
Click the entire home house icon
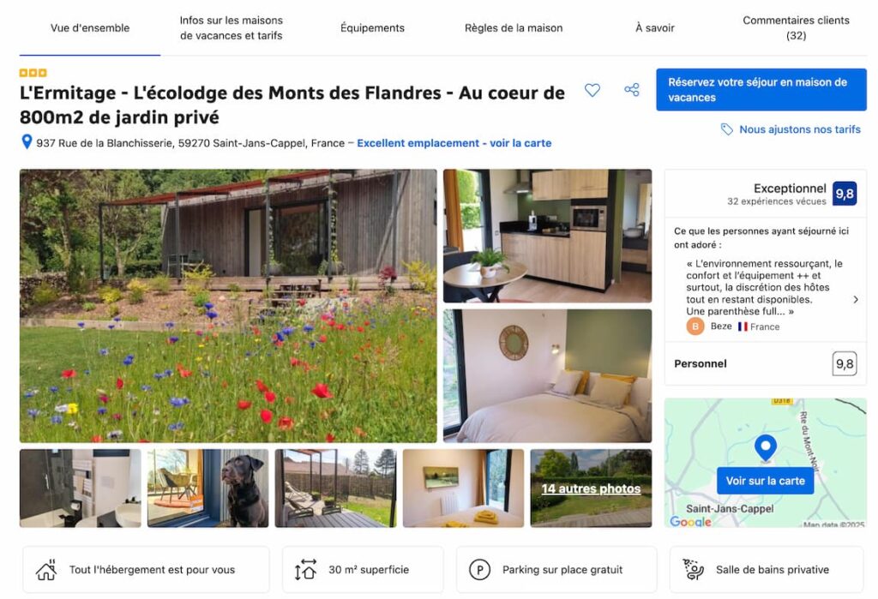(x=46, y=570)
